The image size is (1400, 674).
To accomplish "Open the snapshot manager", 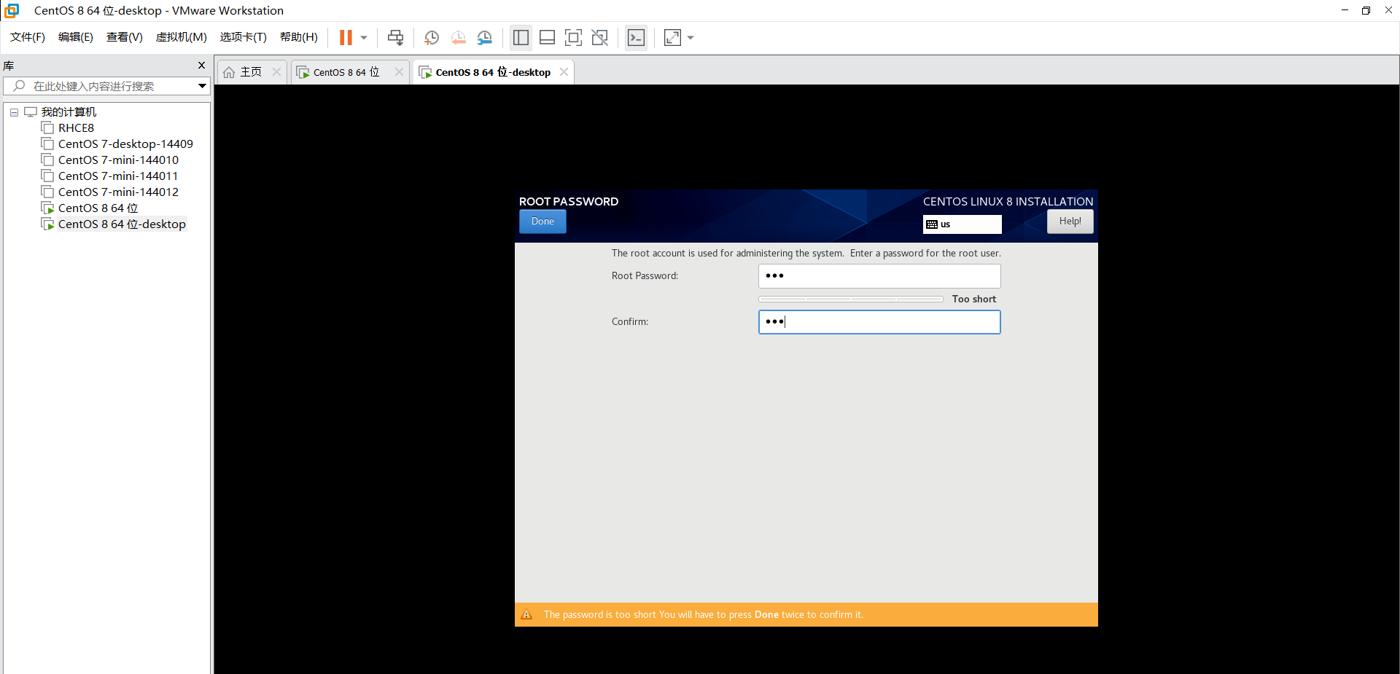I will click(484, 37).
